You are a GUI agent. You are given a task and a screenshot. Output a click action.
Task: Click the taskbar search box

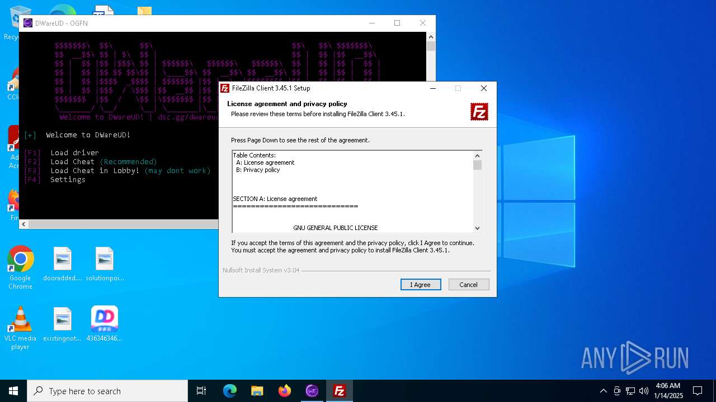click(107, 391)
